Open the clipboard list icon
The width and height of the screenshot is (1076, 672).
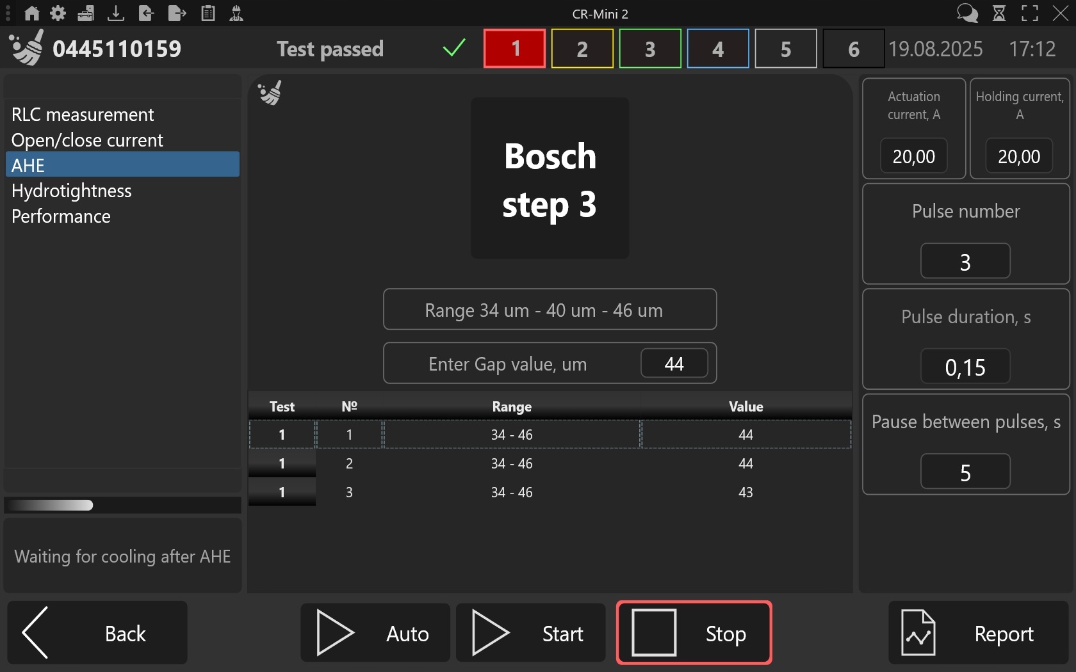coord(208,13)
